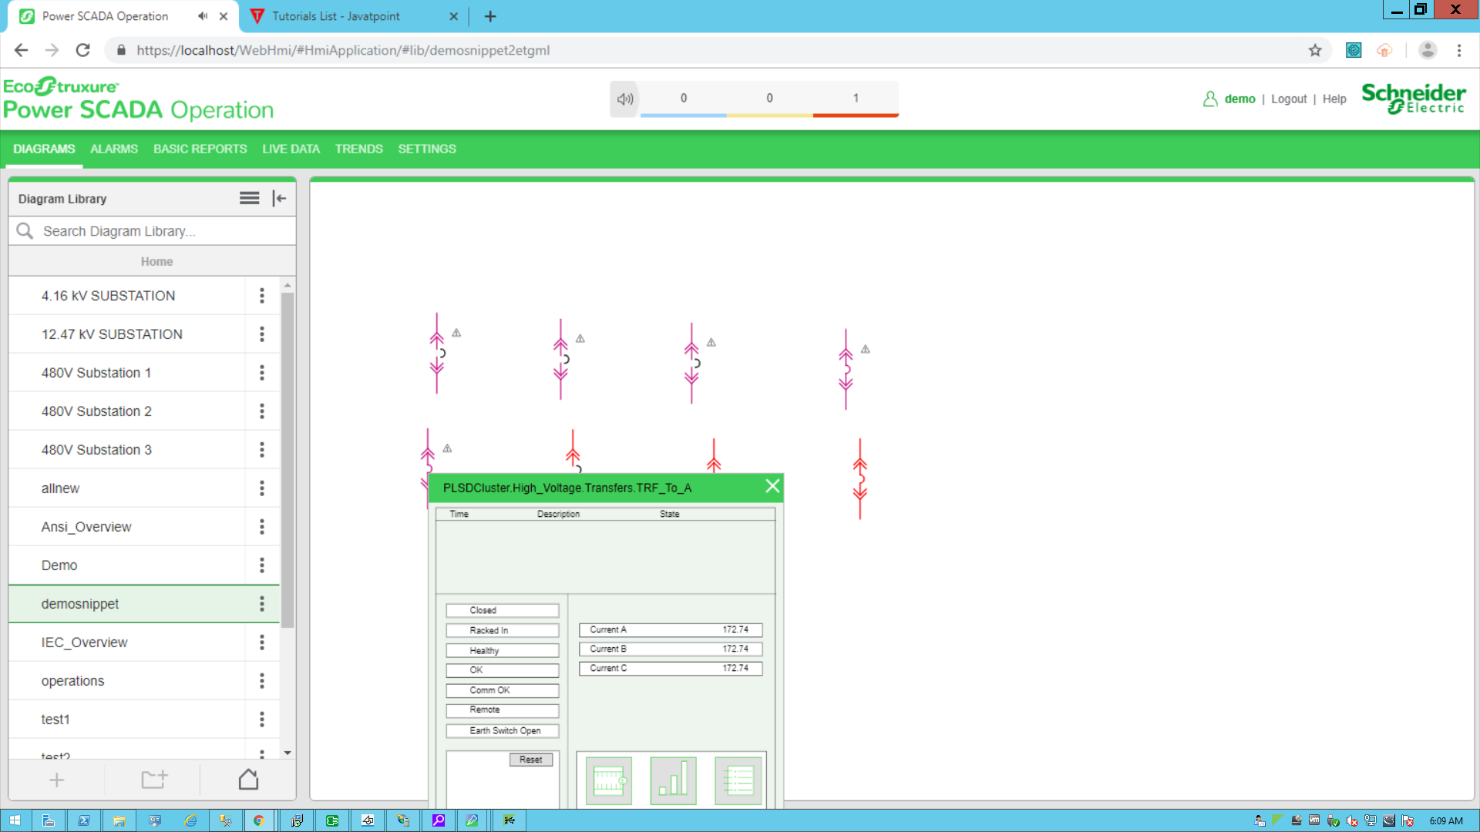The width and height of the screenshot is (1480, 832).
Task: Click the list icon in popup
Action: point(738,780)
